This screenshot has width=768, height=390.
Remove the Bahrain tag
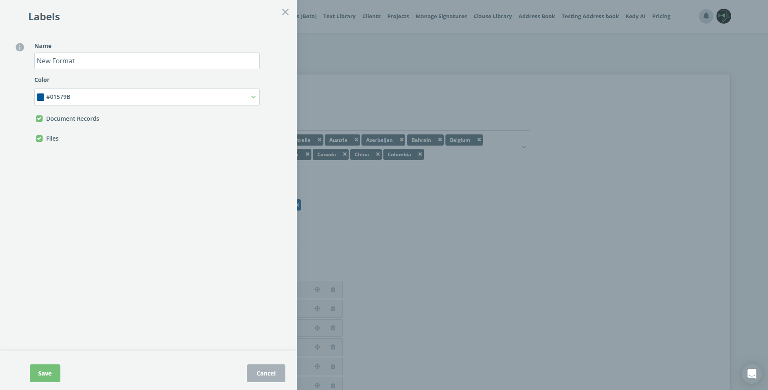pyautogui.click(x=440, y=140)
